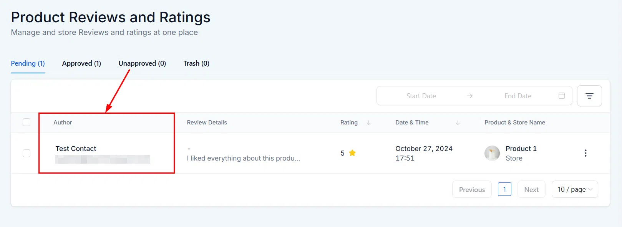Click the time 17:51
622x227 pixels.
(x=405, y=158)
